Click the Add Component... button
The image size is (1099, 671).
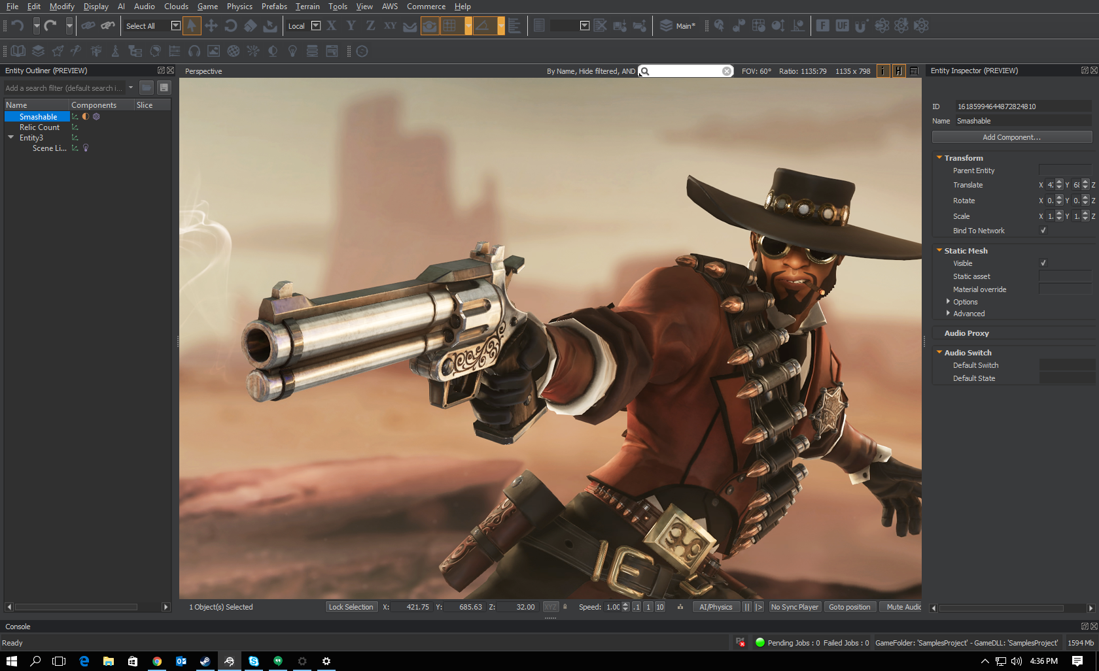coord(1012,137)
